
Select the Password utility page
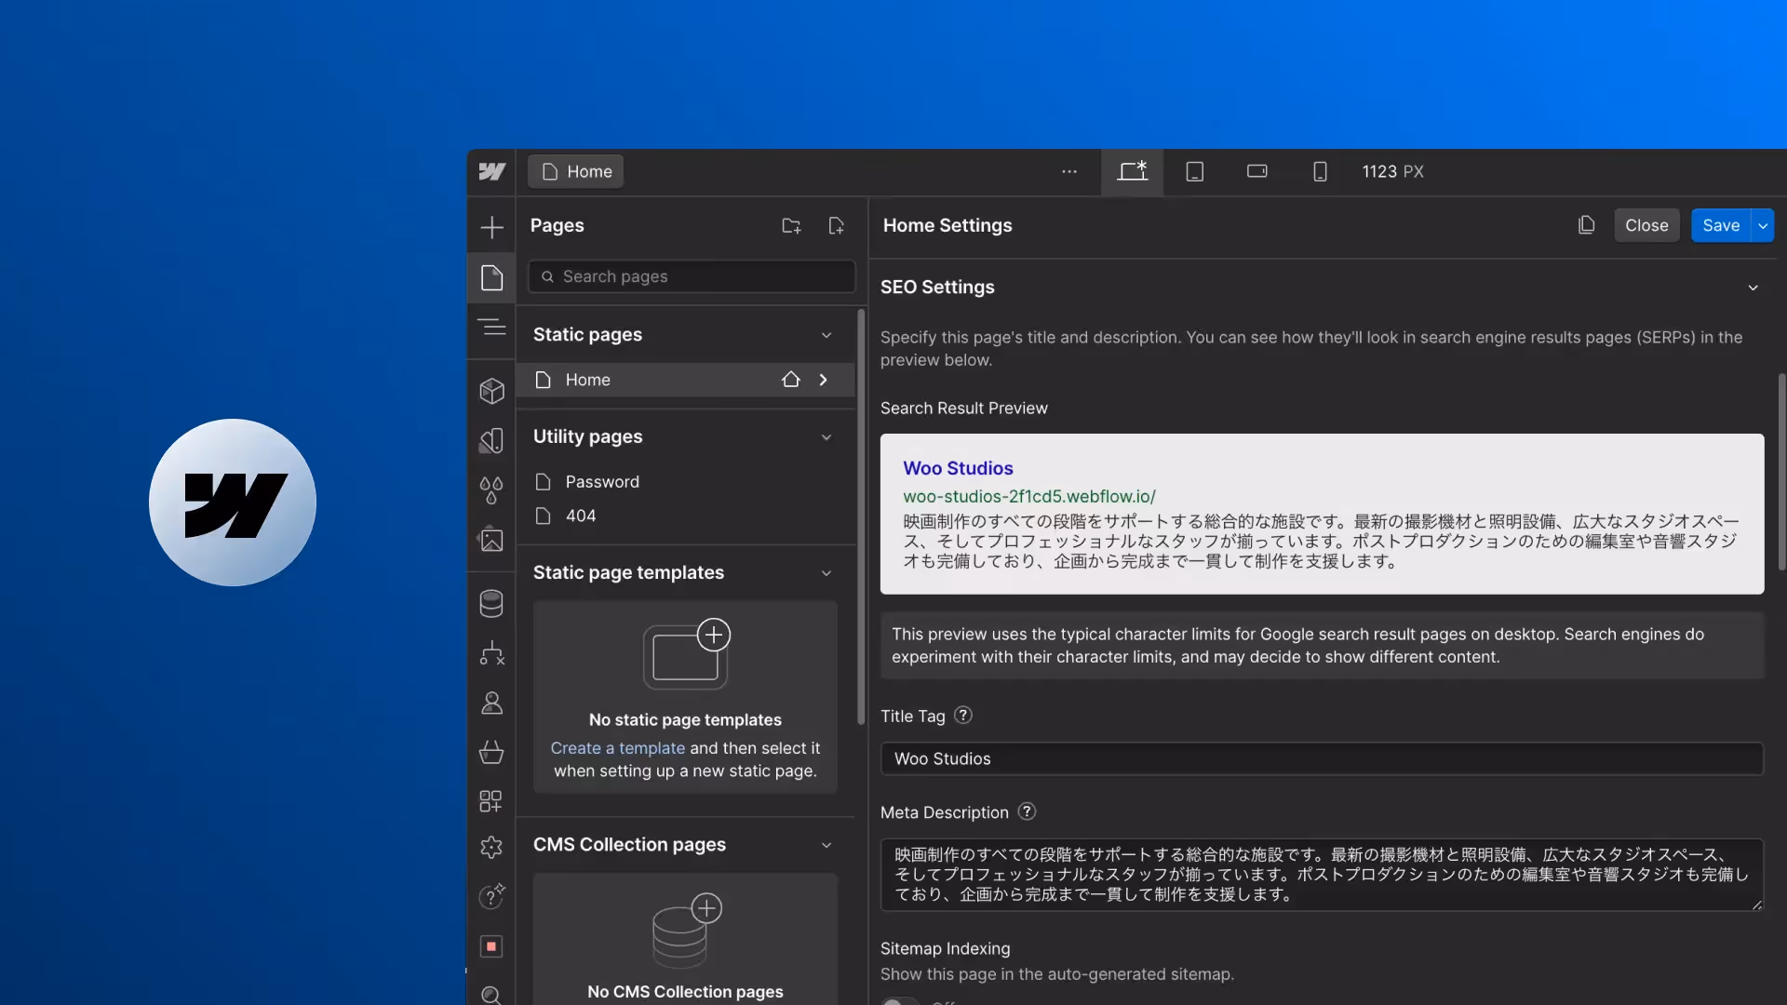pyautogui.click(x=601, y=482)
